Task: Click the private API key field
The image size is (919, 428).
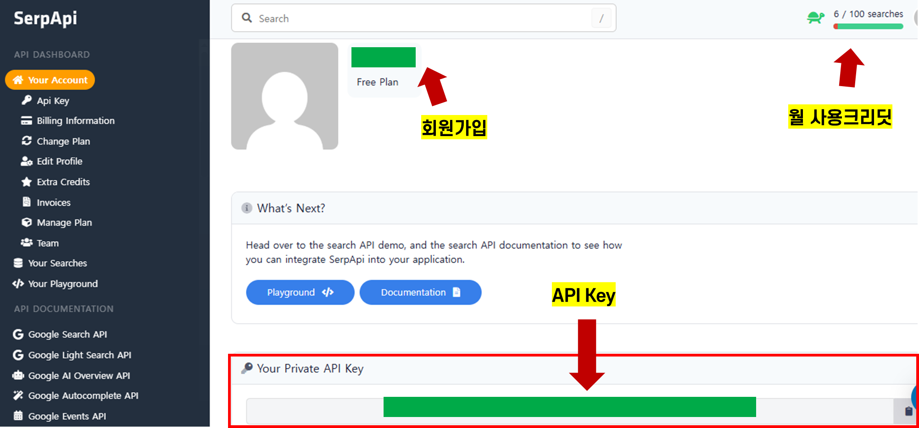Action: tap(570, 411)
